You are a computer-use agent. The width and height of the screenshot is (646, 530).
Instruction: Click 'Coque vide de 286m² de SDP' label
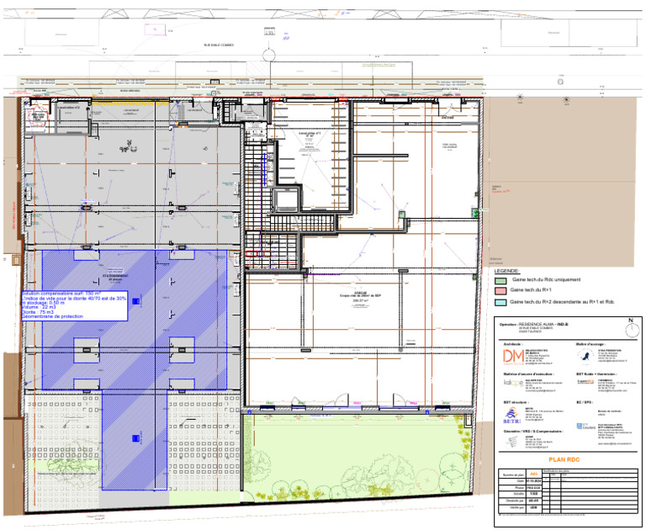pos(360,296)
